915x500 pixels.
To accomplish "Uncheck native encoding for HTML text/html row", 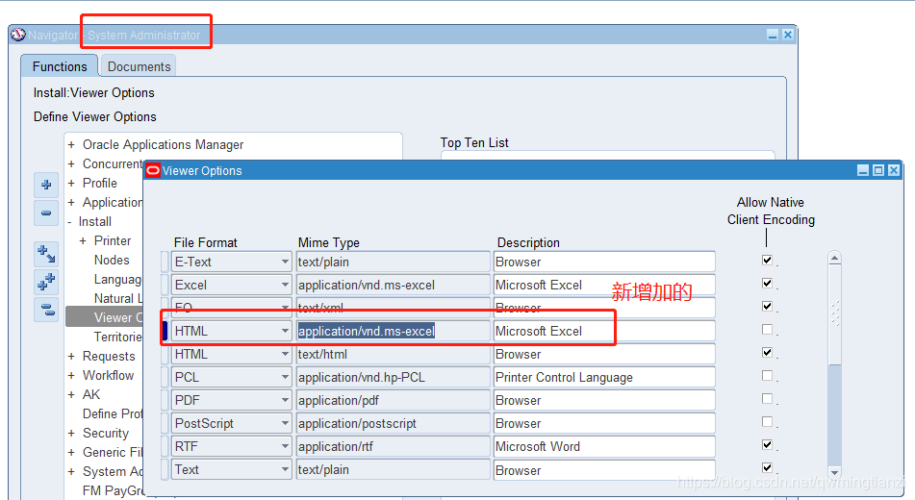I will click(768, 352).
